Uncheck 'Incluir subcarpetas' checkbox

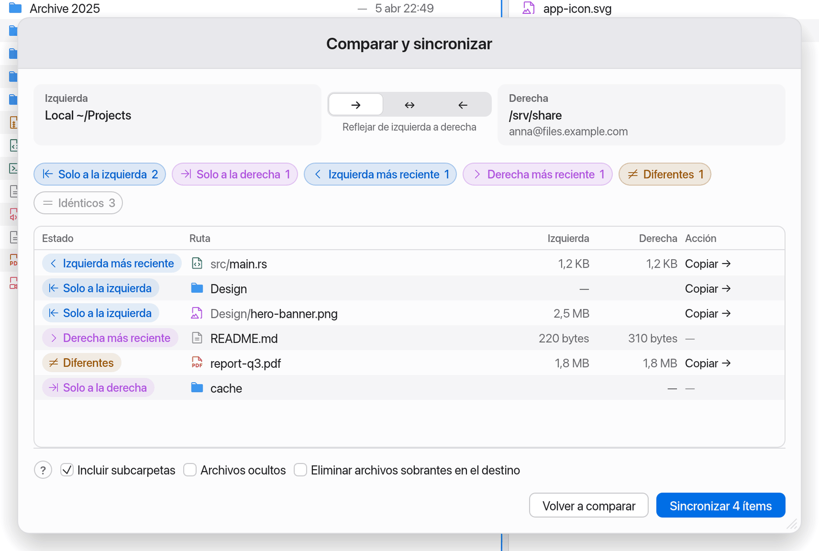[67, 470]
